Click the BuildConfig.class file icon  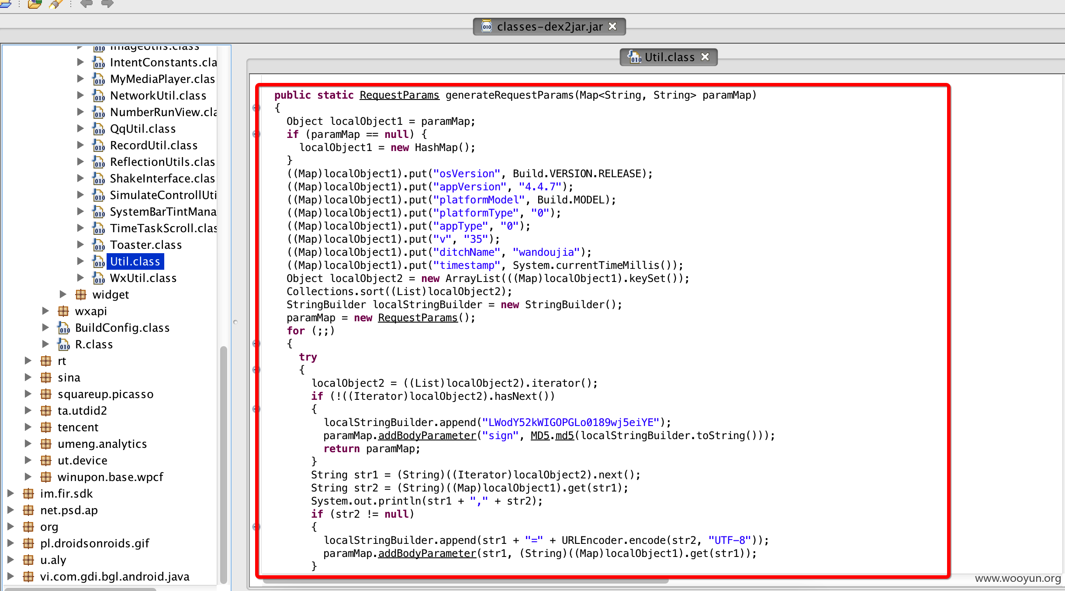[x=64, y=328]
